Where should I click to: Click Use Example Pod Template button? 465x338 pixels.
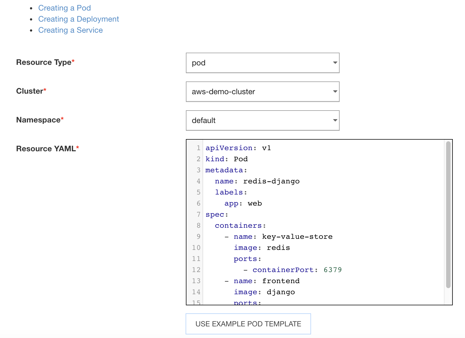pos(248,324)
